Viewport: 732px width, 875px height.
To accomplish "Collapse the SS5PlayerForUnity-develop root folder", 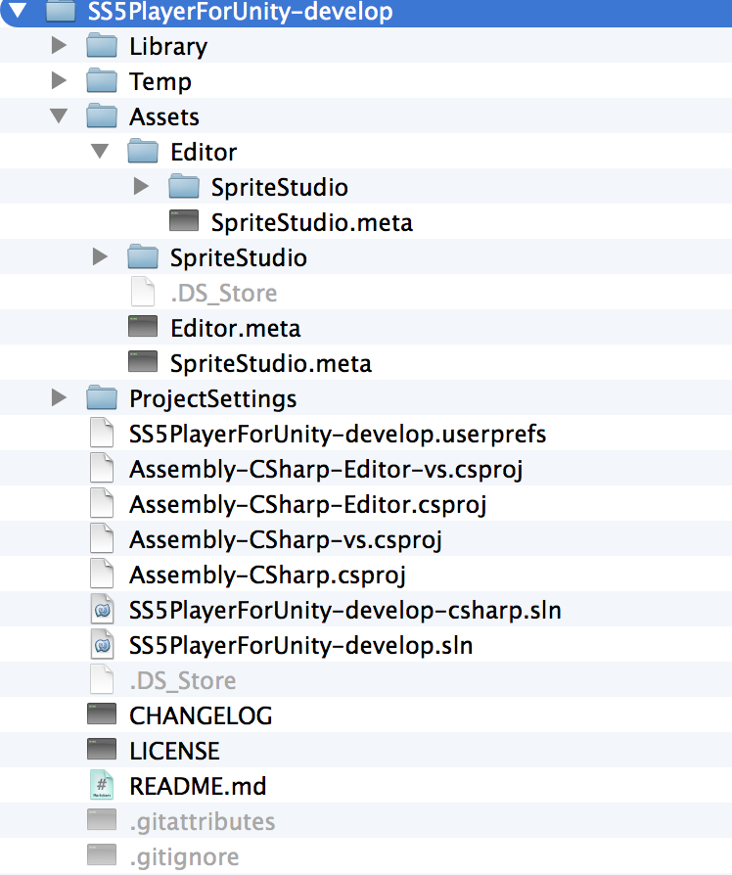I will pos(18,10).
